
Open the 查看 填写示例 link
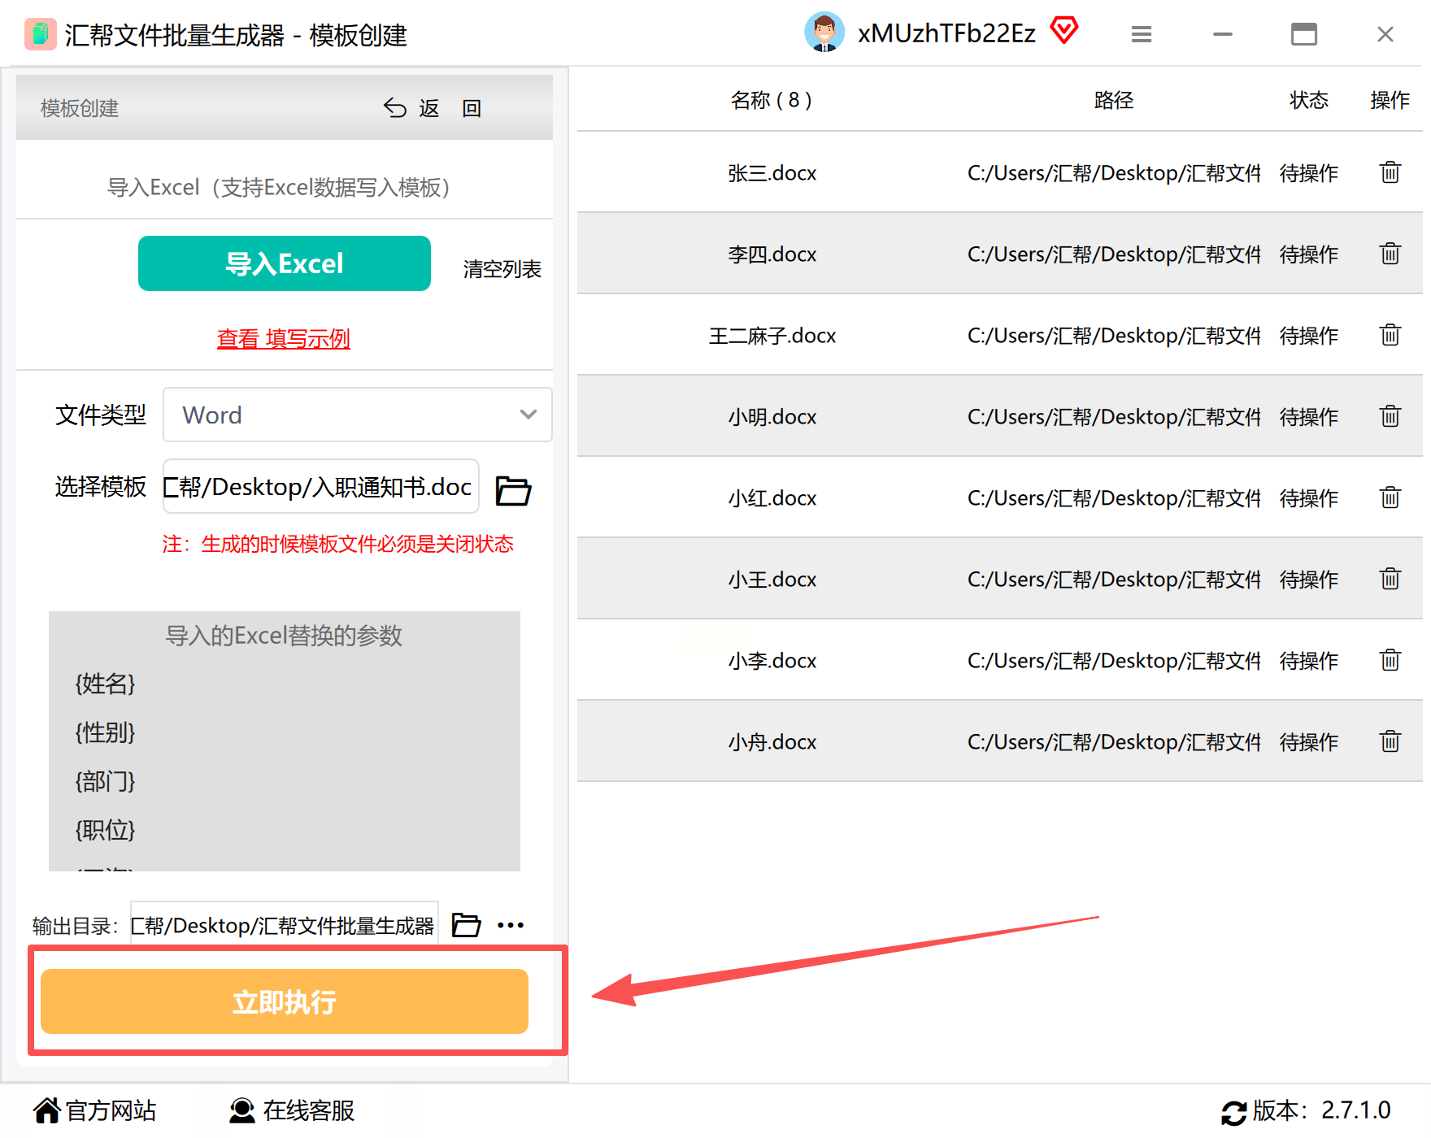[284, 338]
